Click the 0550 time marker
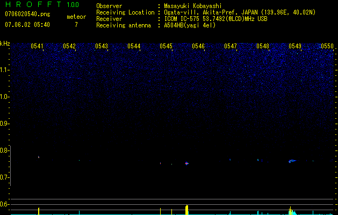 pyautogui.click(x=327, y=46)
